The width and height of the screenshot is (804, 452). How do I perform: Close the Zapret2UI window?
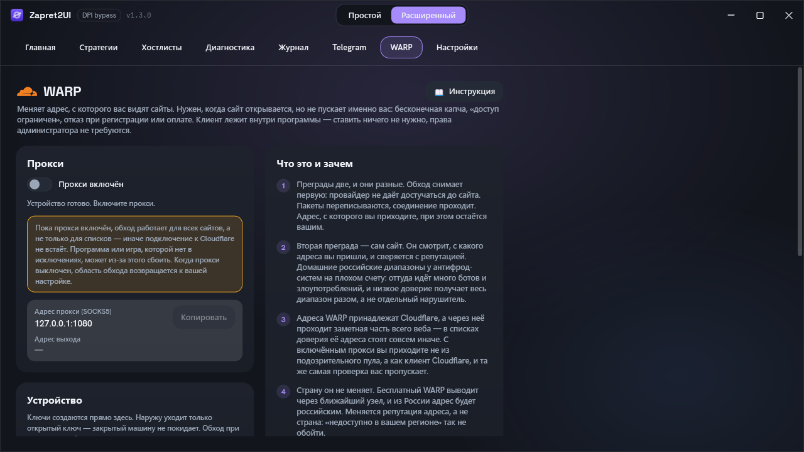tap(789, 15)
